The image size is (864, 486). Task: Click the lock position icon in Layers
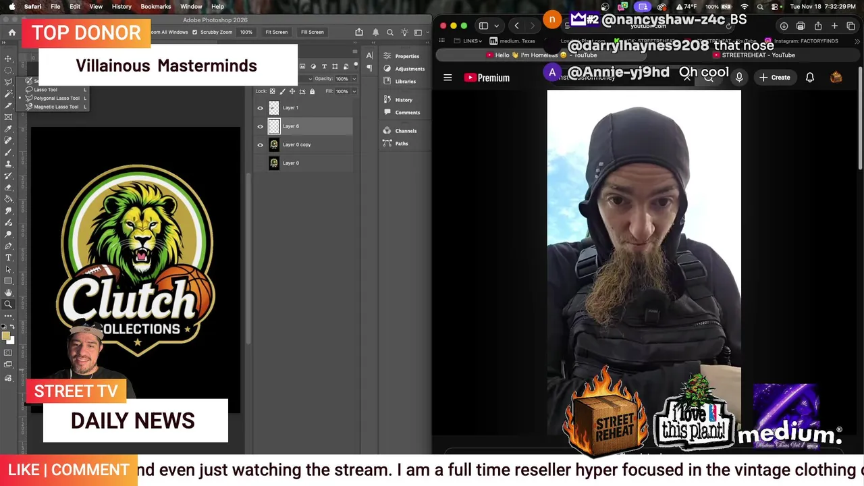tap(292, 91)
